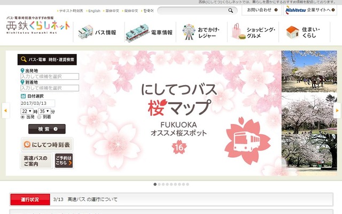This screenshot has height=214, width=342.
Task: Switch site language to Korean (한국어)
Action: pyautogui.click(x=149, y=11)
